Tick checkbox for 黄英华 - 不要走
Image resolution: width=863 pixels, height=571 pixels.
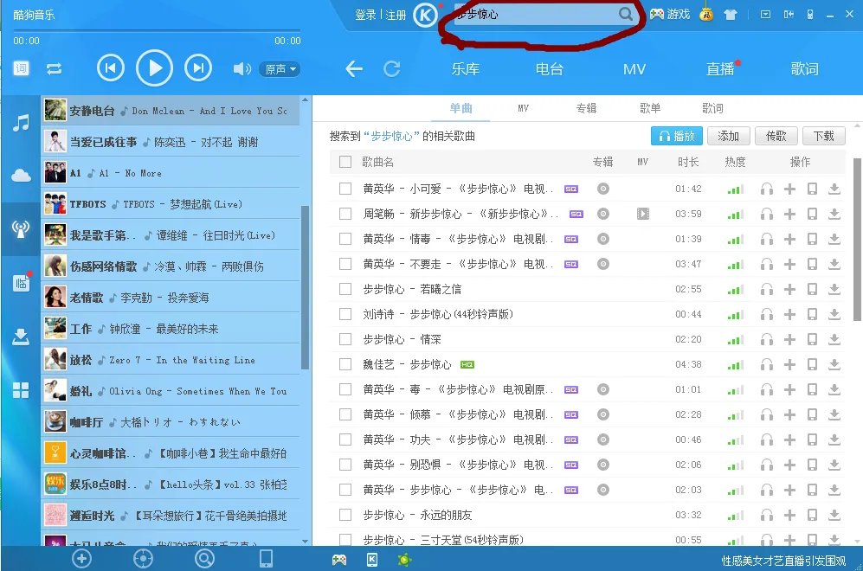[x=345, y=264]
